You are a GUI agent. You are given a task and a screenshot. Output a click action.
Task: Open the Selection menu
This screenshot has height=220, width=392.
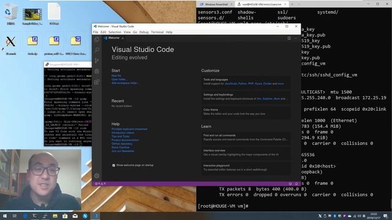[115, 32]
